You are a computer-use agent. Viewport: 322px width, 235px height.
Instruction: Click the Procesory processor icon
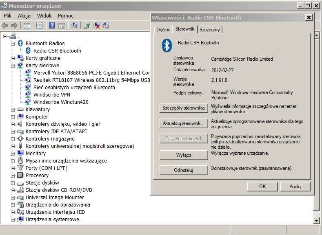click(20, 175)
